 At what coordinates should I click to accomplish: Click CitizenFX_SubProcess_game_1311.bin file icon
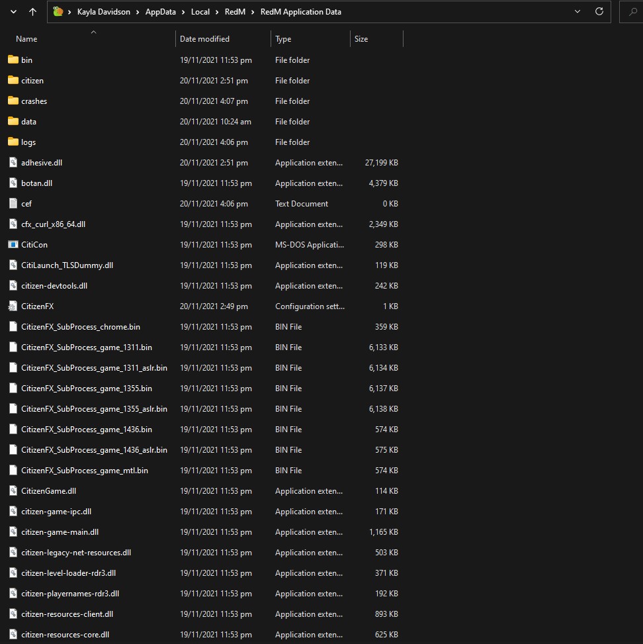13,347
